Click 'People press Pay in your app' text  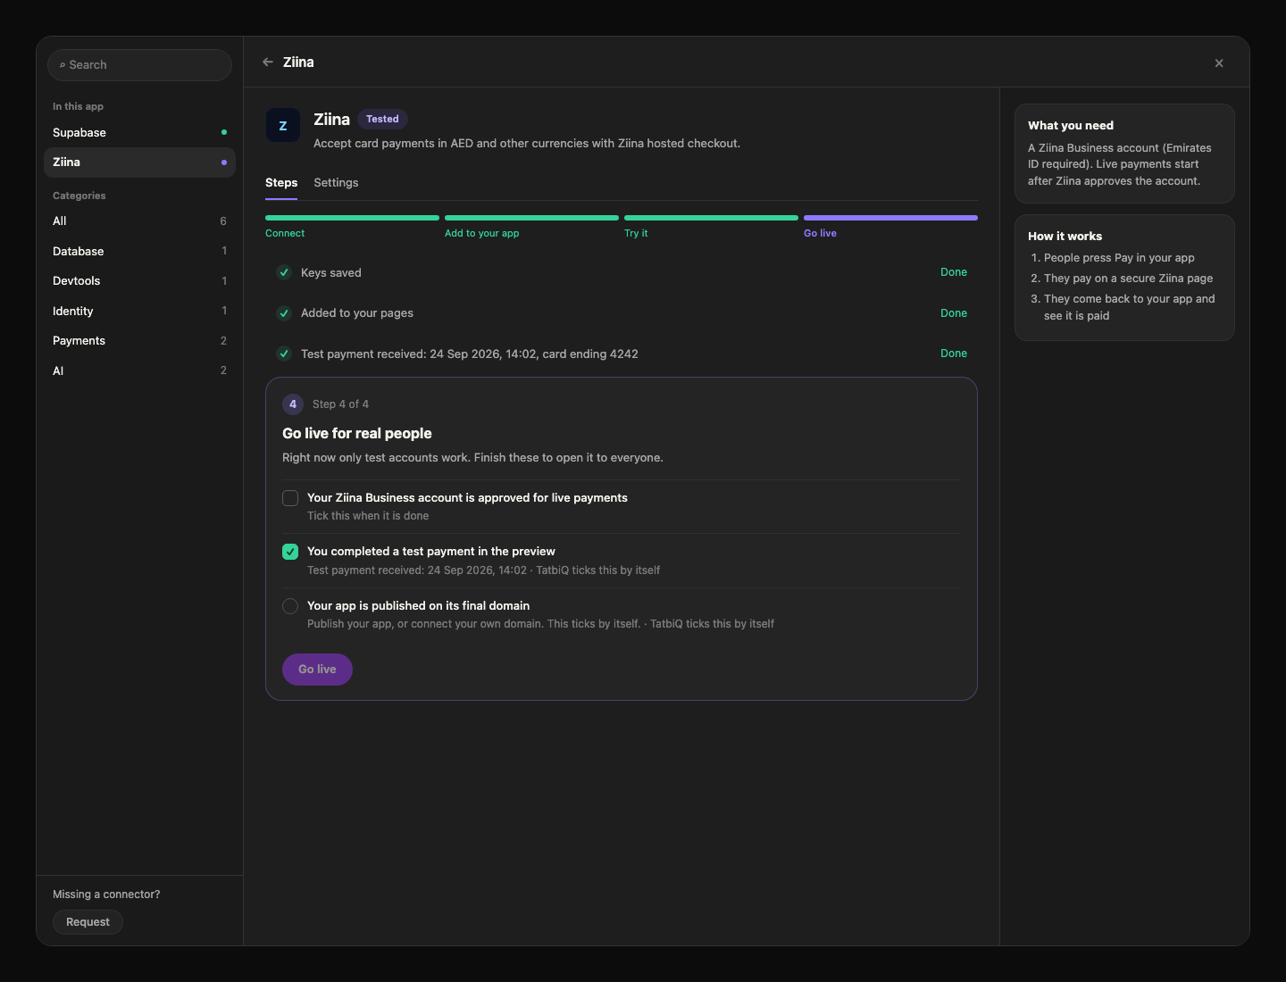[x=1119, y=258]
